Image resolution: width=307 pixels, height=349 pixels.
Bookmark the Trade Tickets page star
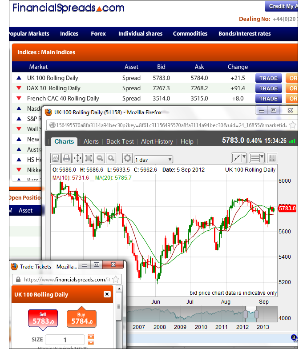pos(116,280)
